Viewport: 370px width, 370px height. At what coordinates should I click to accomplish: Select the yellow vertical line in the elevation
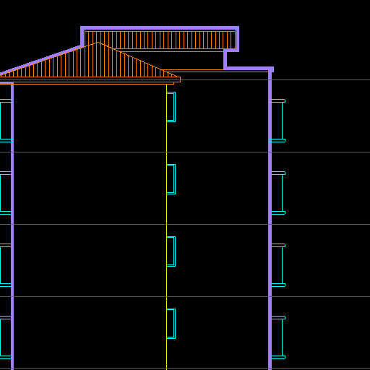point(166,226)
